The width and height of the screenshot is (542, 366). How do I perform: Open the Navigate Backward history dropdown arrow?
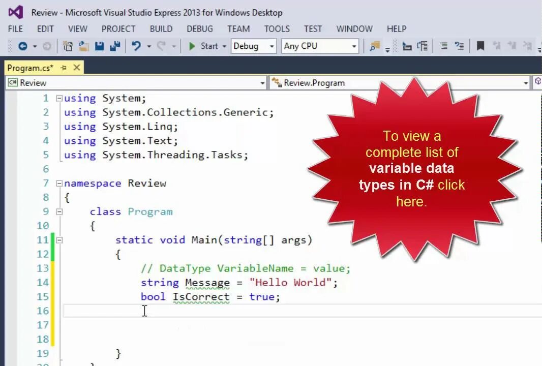click(x=35, y=46)
